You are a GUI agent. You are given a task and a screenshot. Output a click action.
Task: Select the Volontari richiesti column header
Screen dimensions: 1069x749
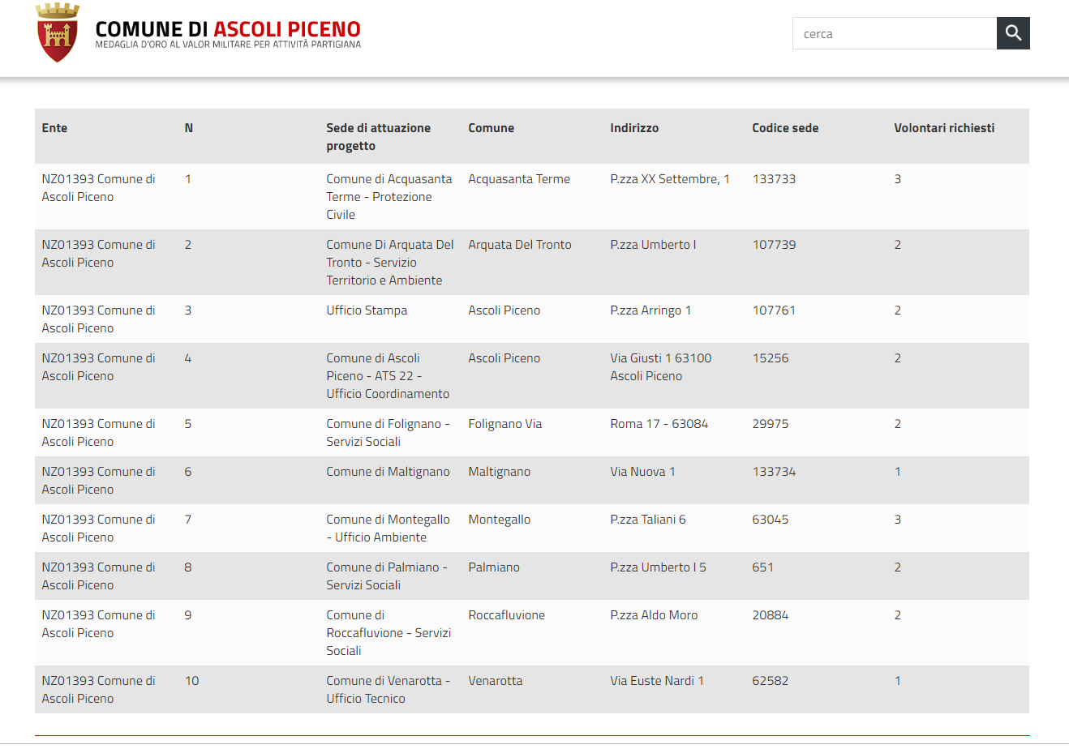(944, 128)
